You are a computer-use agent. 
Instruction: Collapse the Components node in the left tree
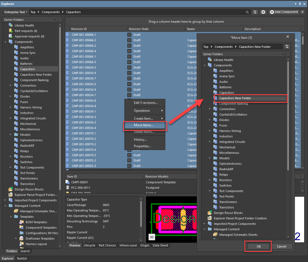click(5, 42)
